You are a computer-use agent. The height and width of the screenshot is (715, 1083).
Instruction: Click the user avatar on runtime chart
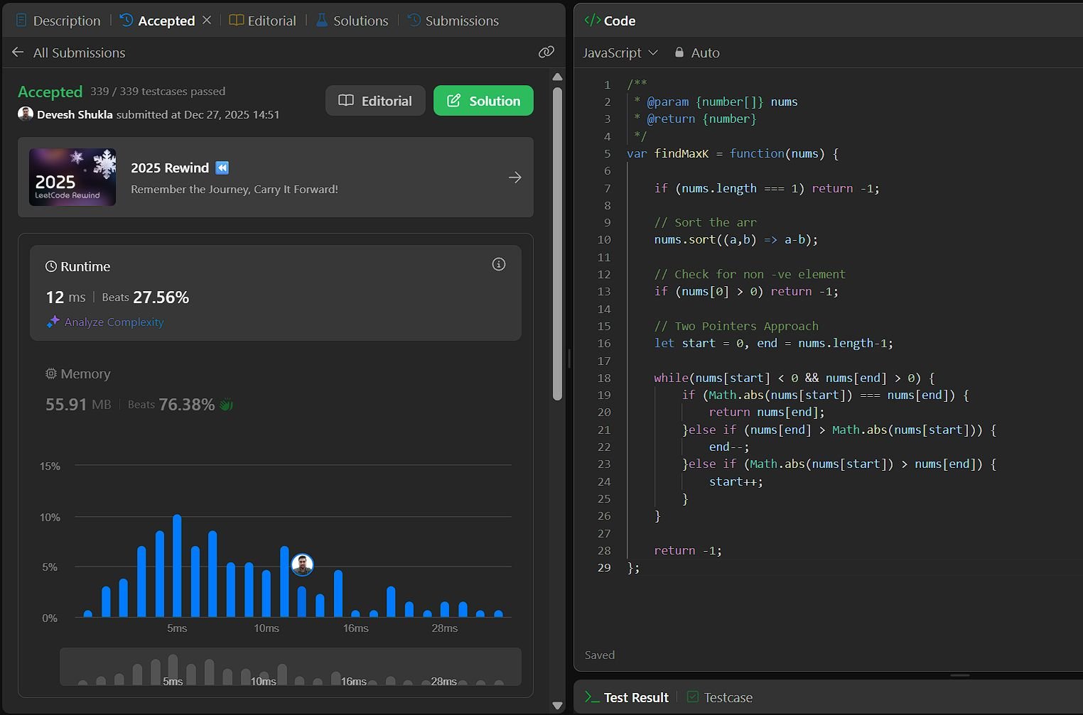(303, 564)
